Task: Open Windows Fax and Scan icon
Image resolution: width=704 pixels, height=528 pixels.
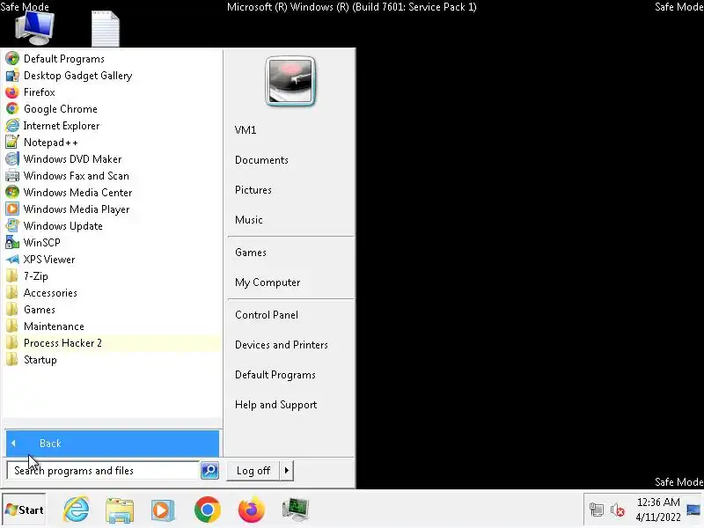Action: pos(12,175)
